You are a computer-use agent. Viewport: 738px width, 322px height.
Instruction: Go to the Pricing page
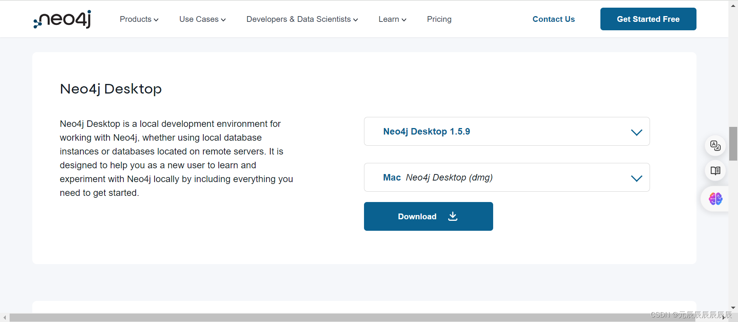439,19
